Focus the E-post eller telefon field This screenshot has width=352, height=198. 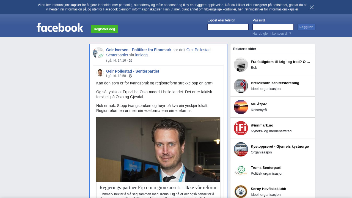point(228,27)
